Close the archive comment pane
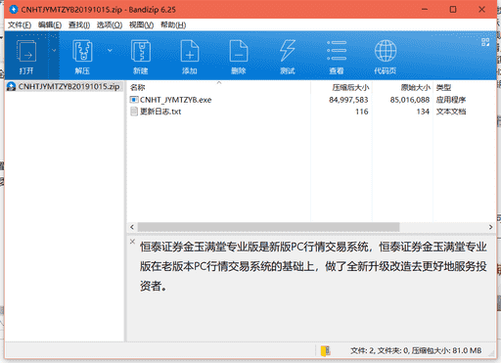 (132, 242)
